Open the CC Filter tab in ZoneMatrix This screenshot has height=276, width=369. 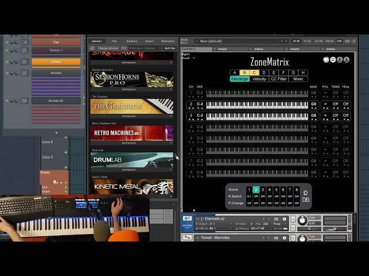click(278, 79)
